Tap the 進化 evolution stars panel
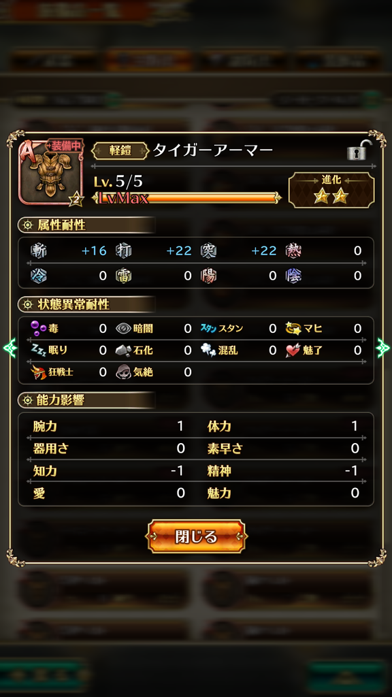Screen dimensions: 392x697 [331, 191]
